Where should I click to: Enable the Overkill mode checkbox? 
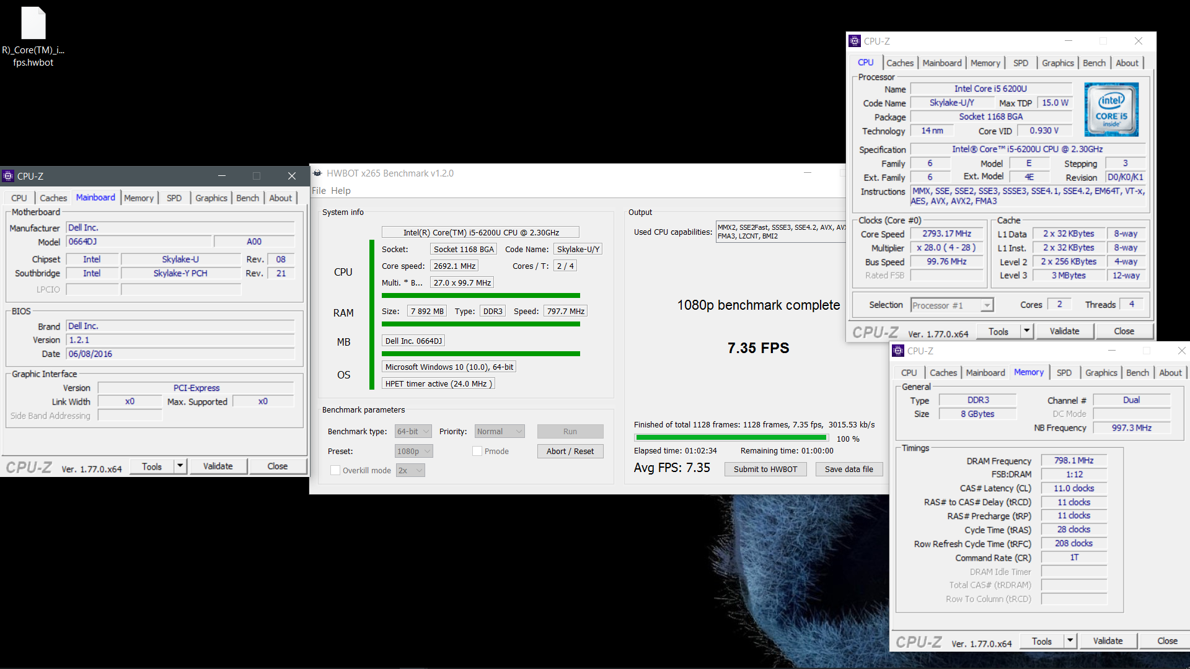[x=335, y=470]
